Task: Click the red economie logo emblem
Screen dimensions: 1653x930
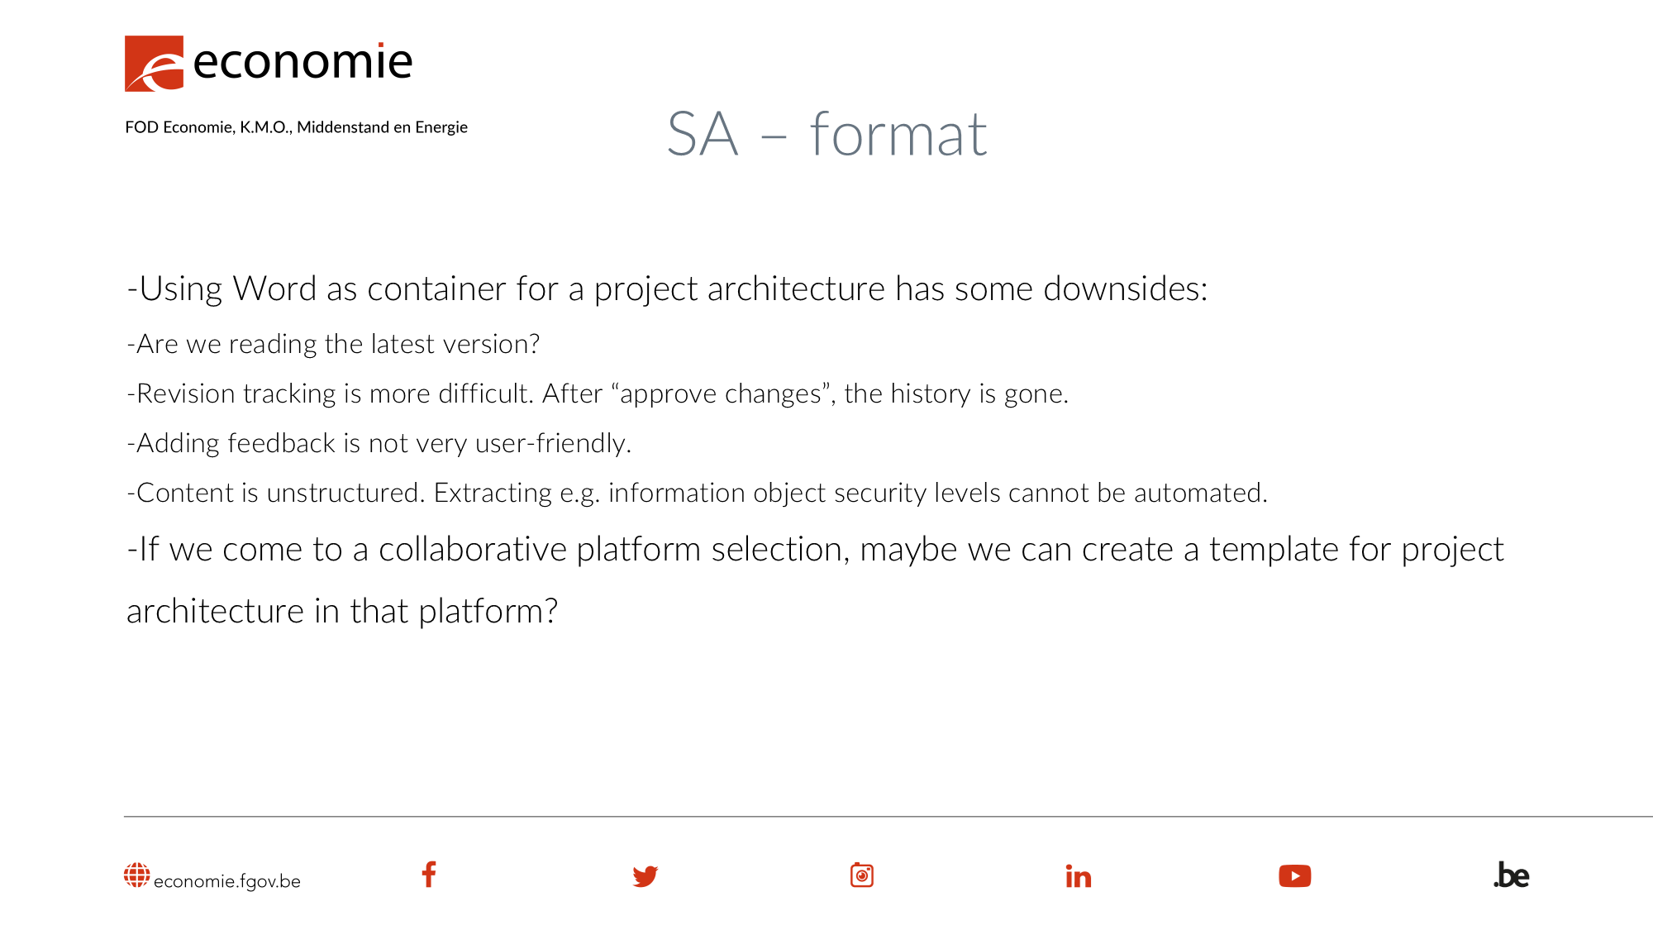Action: (155, 64)
